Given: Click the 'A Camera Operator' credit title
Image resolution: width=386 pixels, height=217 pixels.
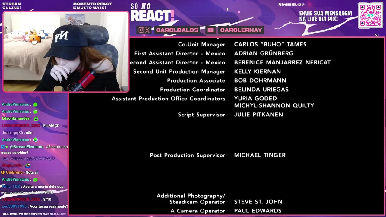Looking at the screenshot, I should tap(198, 211).
